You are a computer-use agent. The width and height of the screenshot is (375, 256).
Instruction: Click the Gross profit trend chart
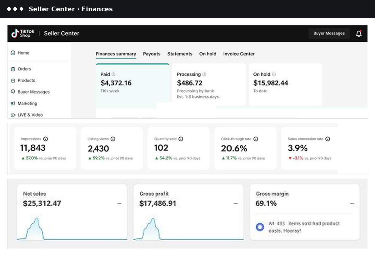pyautogui.click(x=188, y=229)
